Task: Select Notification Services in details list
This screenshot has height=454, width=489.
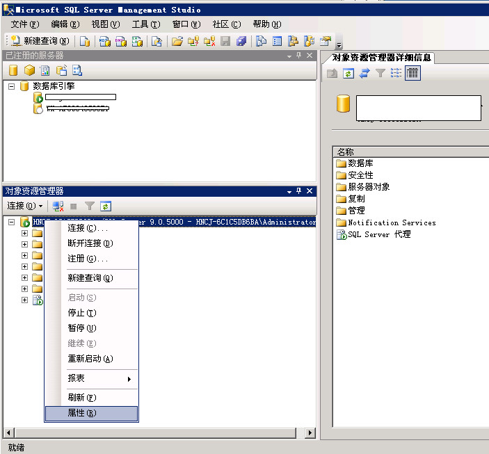Action: [386, 222]
